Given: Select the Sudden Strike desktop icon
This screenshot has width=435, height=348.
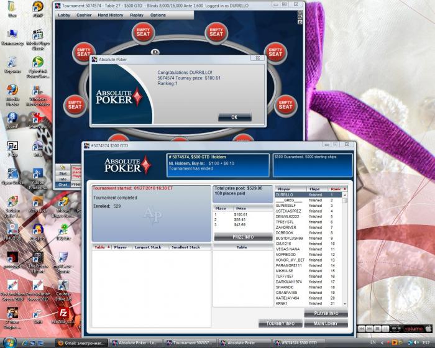Looking at the screenshot, I should tap(12, 207).
